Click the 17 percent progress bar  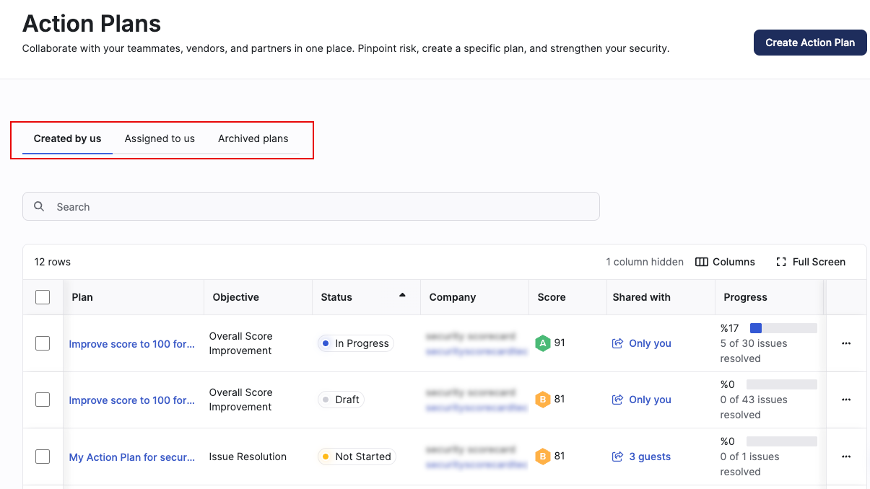783,328
